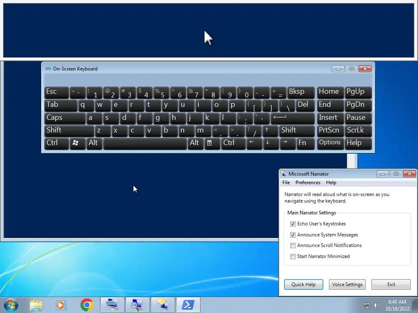This screenshot has height=313, width=418.
Task: Click the network tray icon
Action: click(x=367, y=305)
